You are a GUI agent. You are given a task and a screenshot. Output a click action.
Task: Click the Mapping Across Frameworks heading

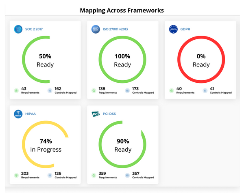pyautogui.click(x=122, y=10)
